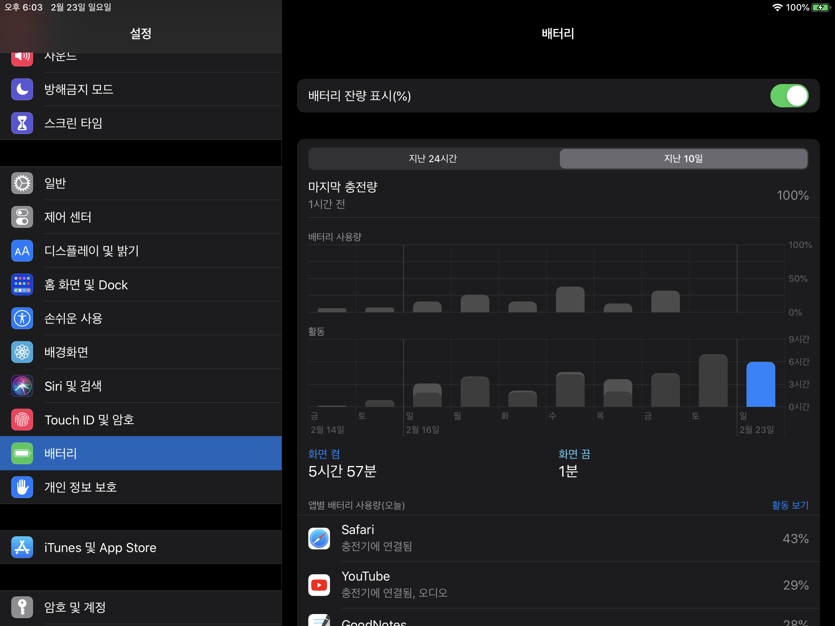Tap the iTunes 및 App Store icon
This screenshot has height=626, width=835.
coord(22,548)
